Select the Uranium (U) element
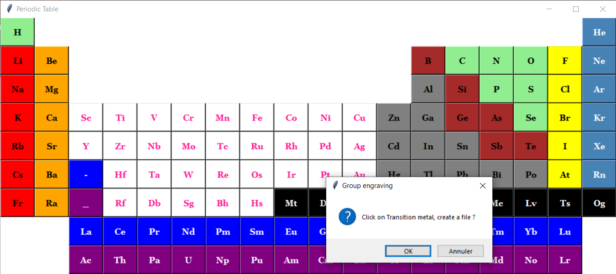616x274 pixels. 188,260
